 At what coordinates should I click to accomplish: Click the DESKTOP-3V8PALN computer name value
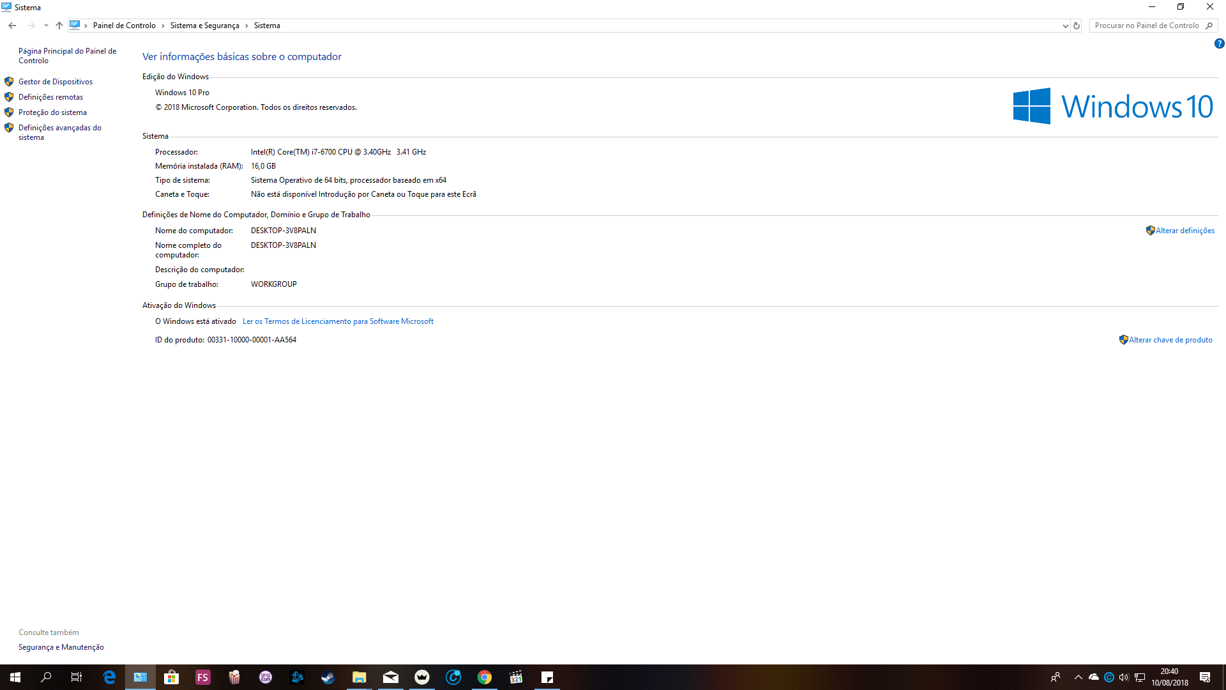click(x=284, y=231)
